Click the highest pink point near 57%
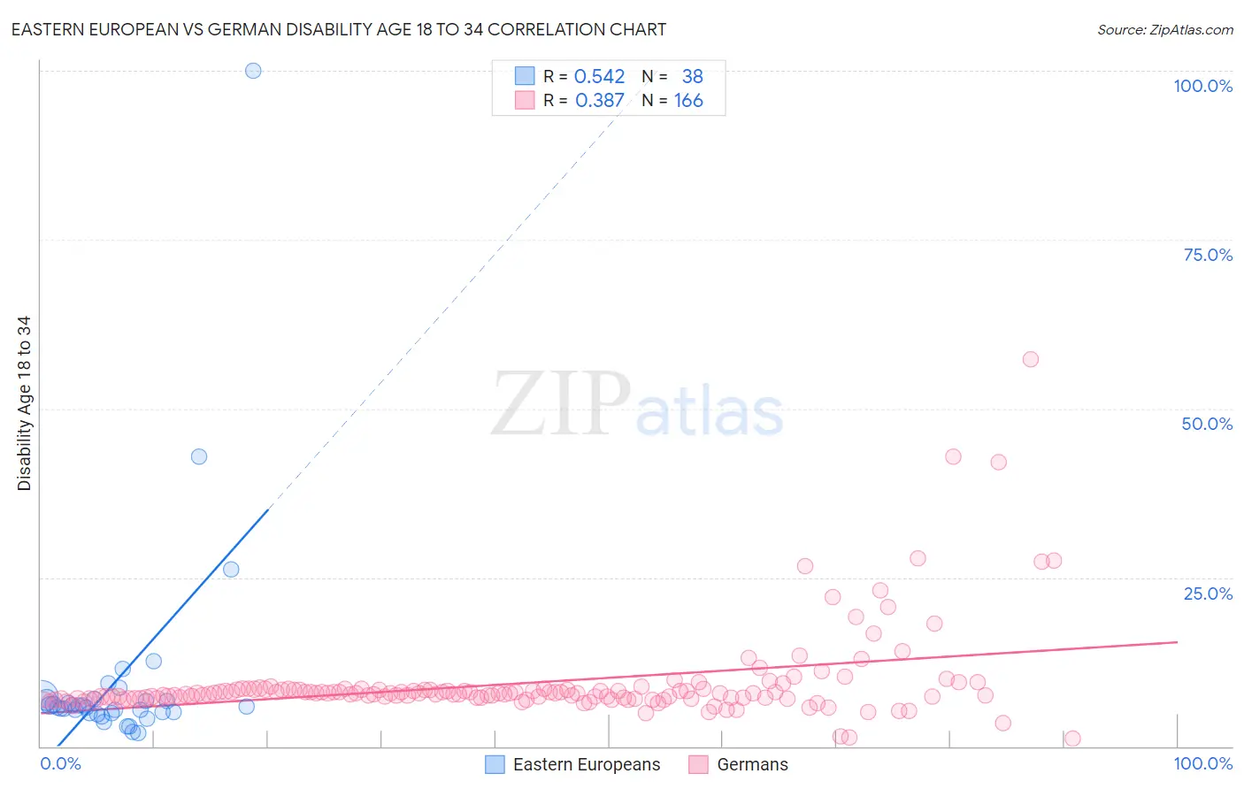The width and height of the screenshot is (1244, 789). click(x=1031, y=359)
